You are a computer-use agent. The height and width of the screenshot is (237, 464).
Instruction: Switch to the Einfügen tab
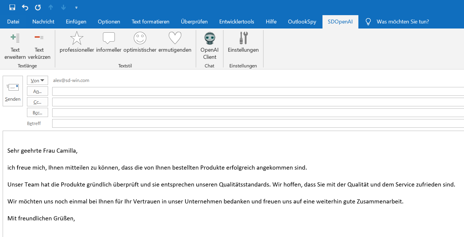pos(76,22)
